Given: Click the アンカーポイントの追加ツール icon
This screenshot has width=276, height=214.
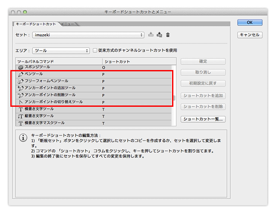Looking at the screenshot, I should click(20, 88).
